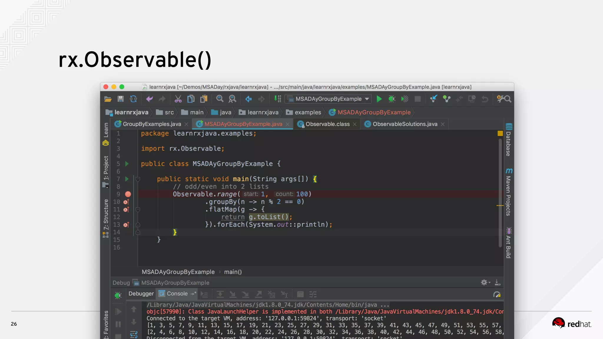603x339 pixels.
Task: Click MSADAyGroupByExample in editor breadcrumb
Action: tap(178, 272)
